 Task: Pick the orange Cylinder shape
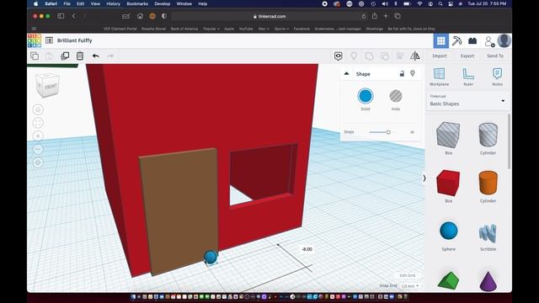(x=488, y=183)
